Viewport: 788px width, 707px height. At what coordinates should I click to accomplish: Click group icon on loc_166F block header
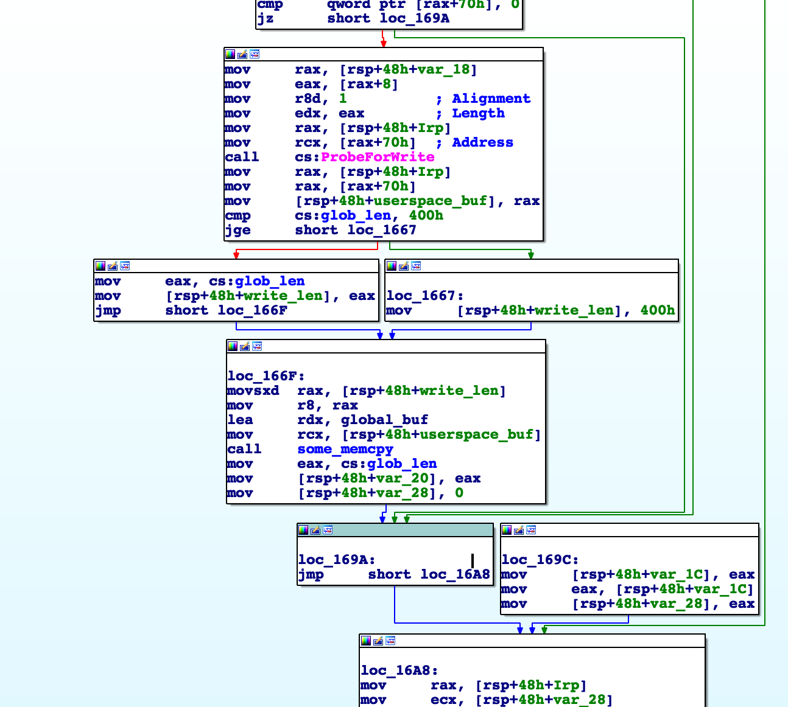257,346
